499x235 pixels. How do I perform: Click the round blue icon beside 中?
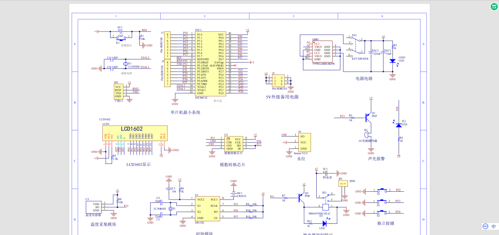point(485,226)
